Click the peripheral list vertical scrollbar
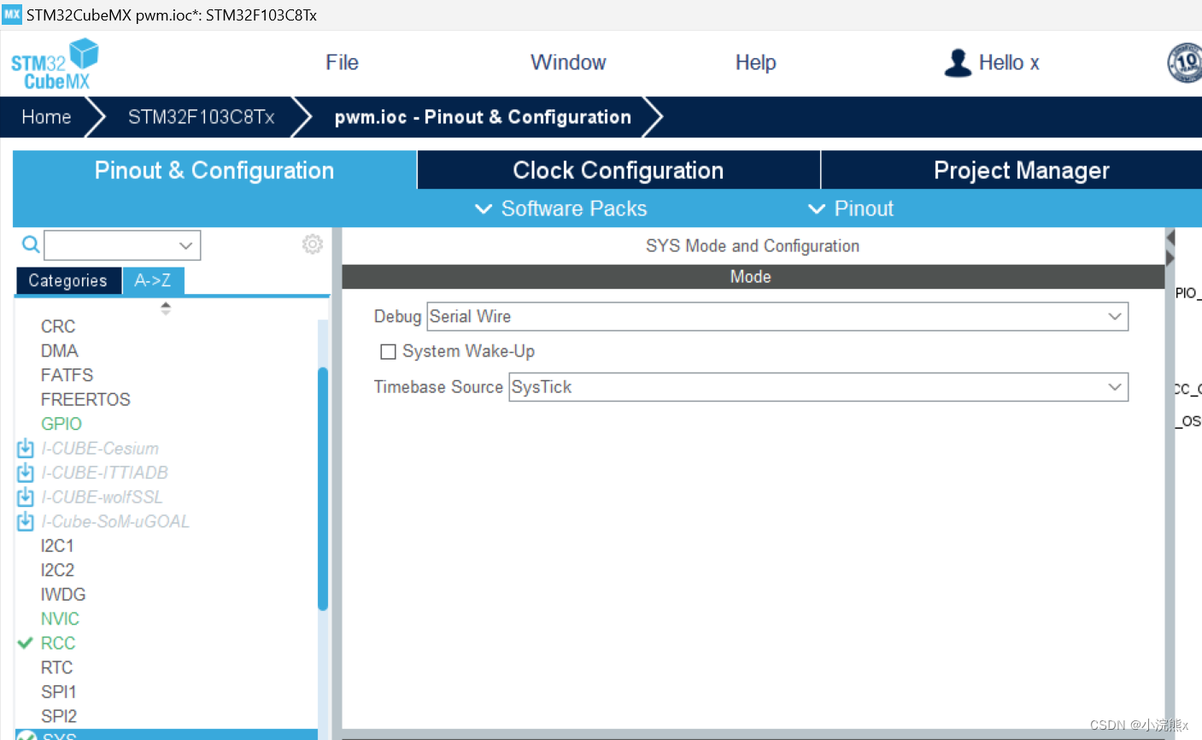1202x740 pixels. (323, 489)
